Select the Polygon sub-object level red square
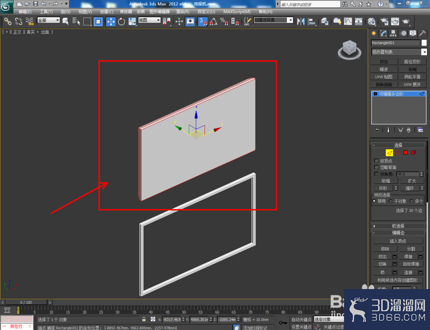Image resolution: width=430 pixels, height=330 pixels. tap(405, 153)
